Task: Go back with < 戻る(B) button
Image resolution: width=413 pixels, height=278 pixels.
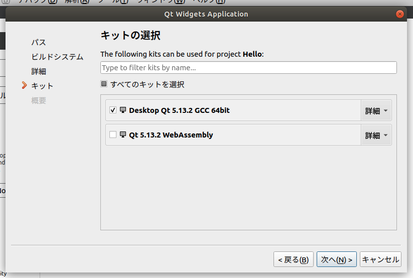Action: pos(294,259)
